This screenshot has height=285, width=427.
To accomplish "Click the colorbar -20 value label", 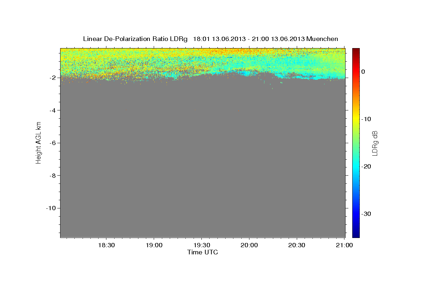I will 367,166.
